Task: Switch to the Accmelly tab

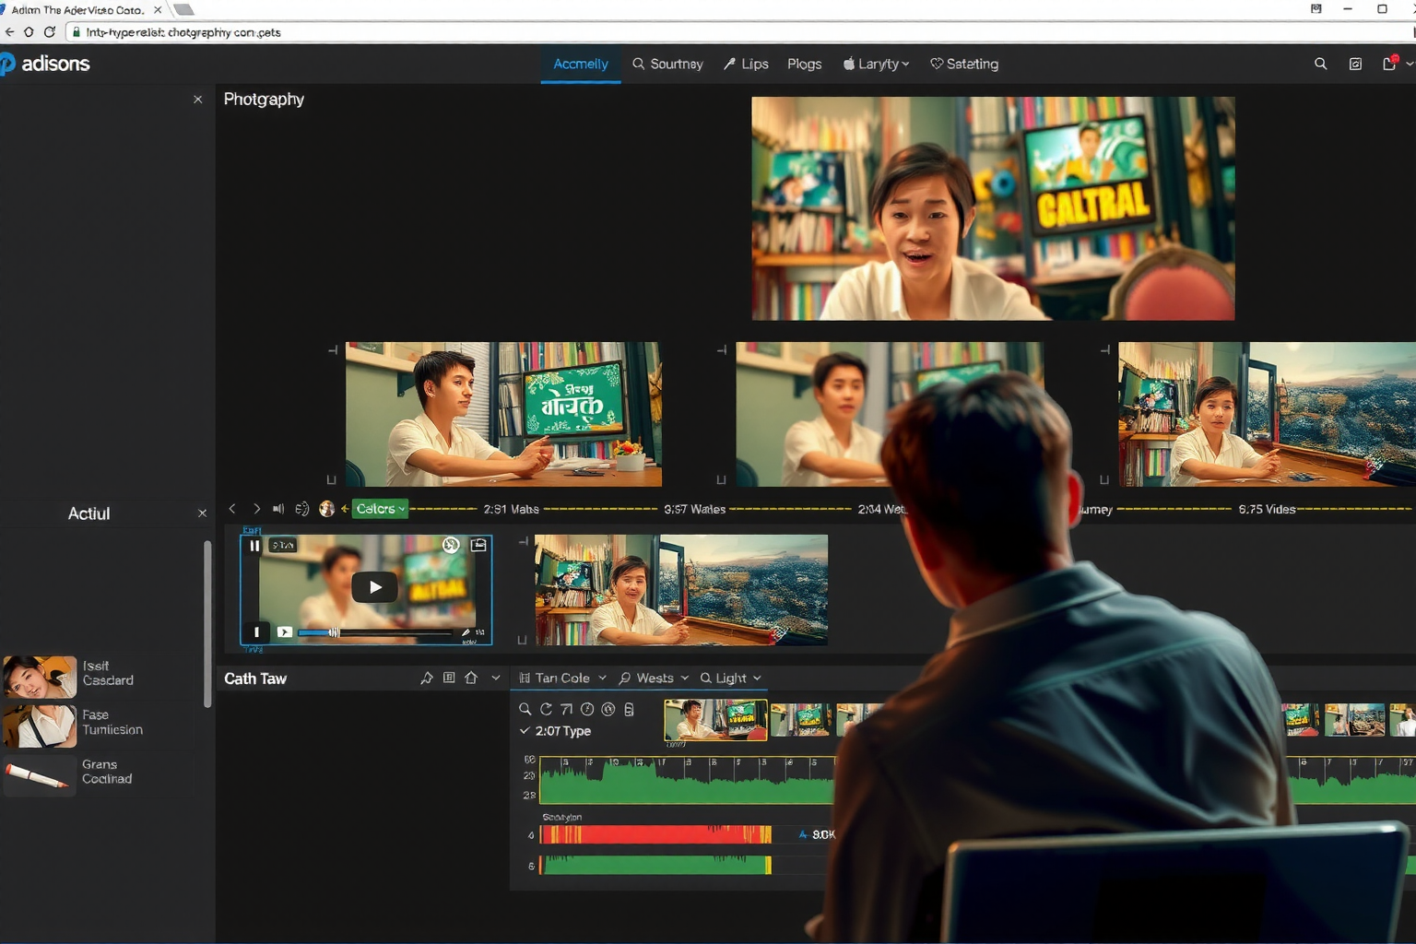Action: coord(580,65)
